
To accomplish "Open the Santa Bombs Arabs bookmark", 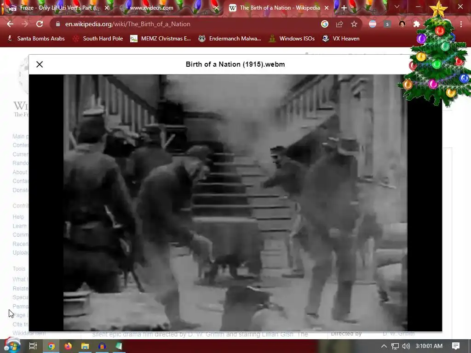I will 36,39.
